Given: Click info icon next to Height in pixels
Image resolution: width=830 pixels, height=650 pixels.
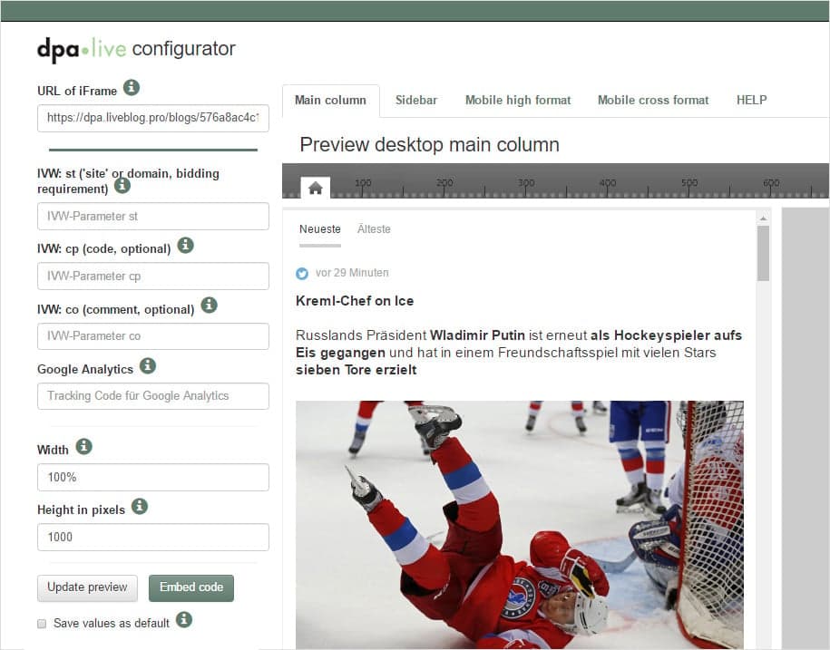Looking at the screenshot, I should [139, 507].
